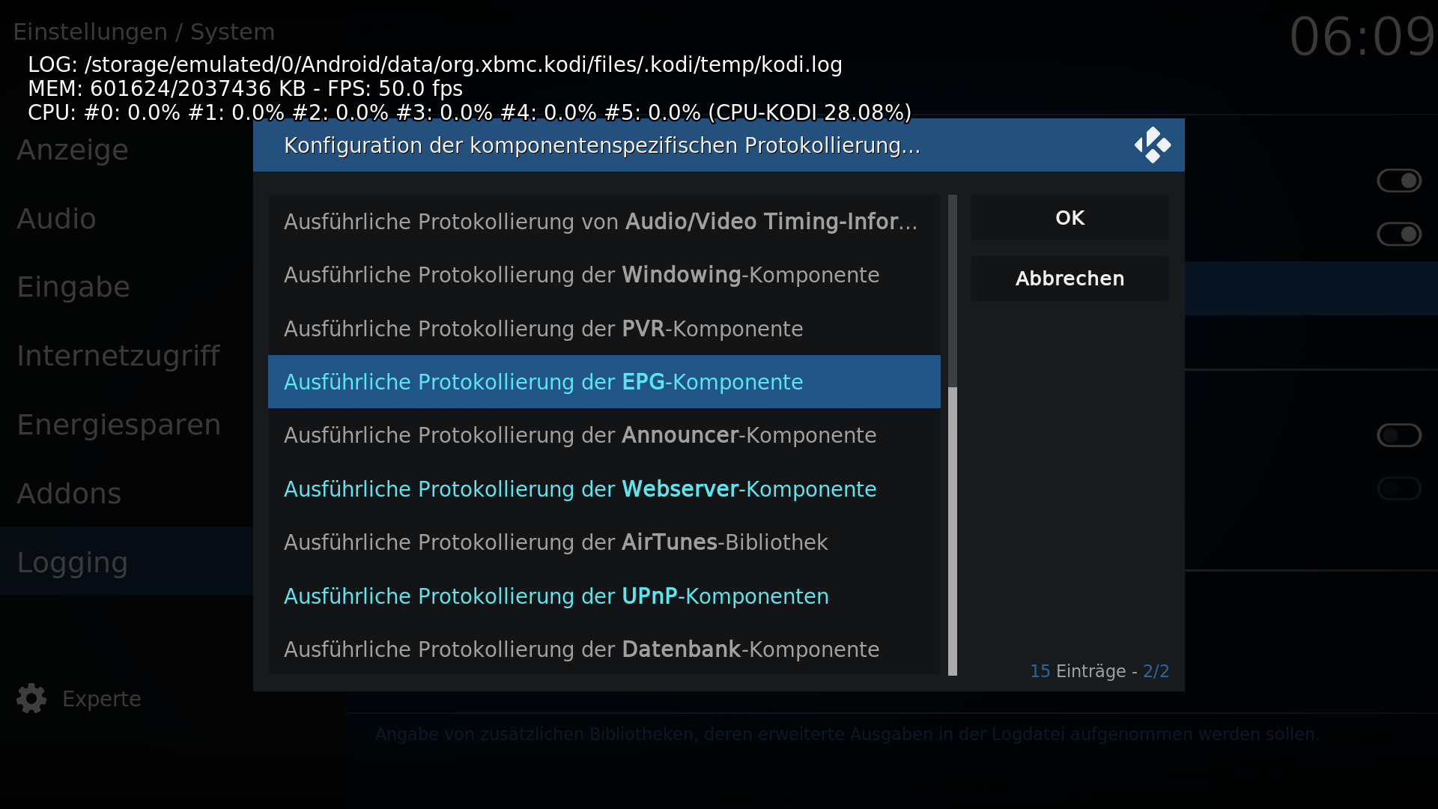Select the Announcer-Komponente logging entry

[x=604, y=435]
